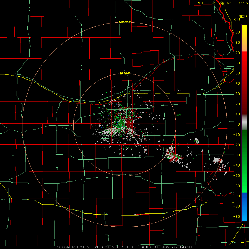Click the '90' value on the velocity scale

238,32
